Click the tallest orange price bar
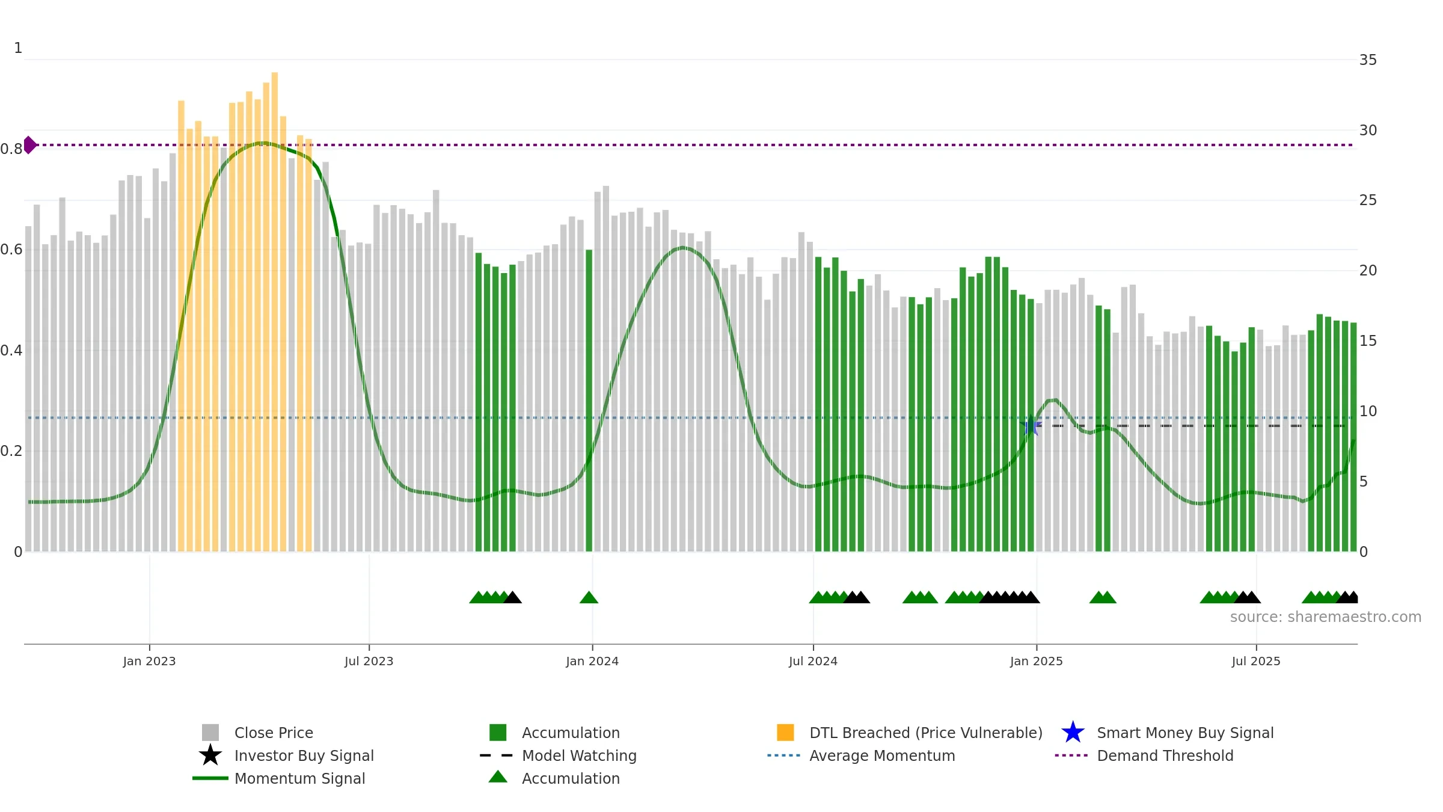Viewport: 1443px width, 812px height. [275, 312]
